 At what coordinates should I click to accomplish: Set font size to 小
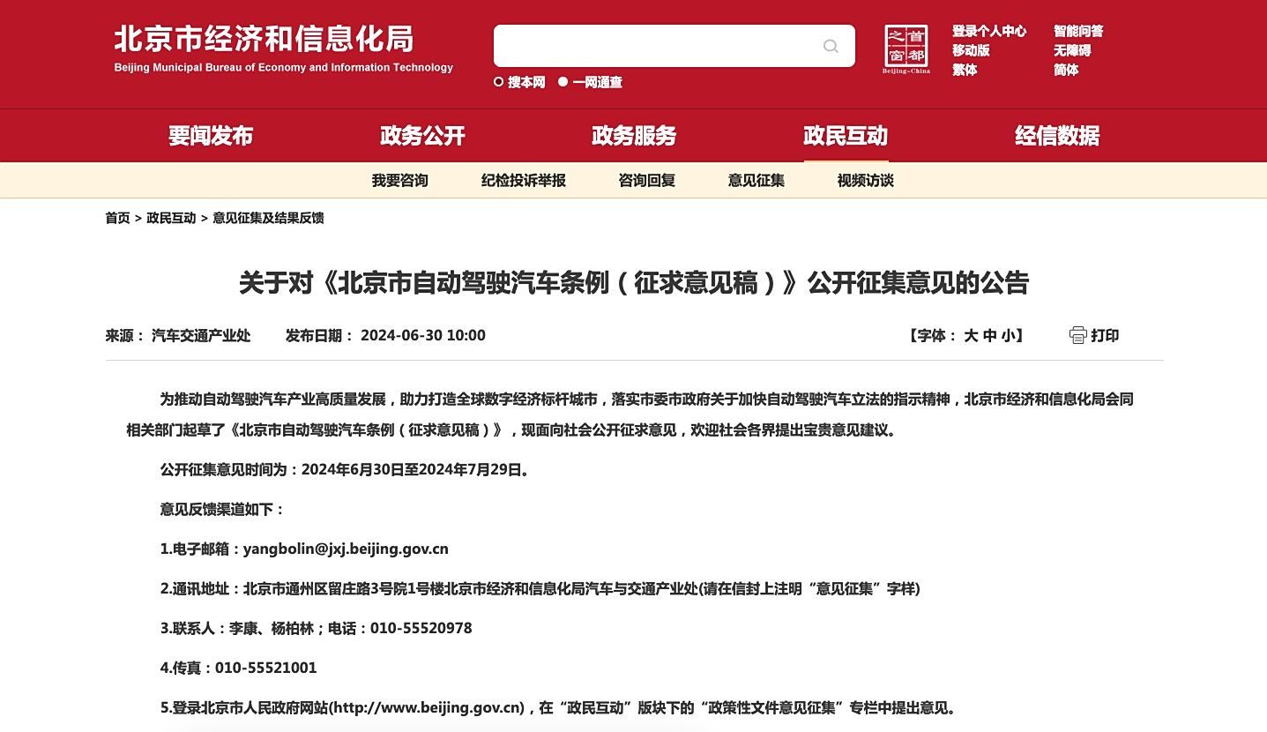(1008, 335)
